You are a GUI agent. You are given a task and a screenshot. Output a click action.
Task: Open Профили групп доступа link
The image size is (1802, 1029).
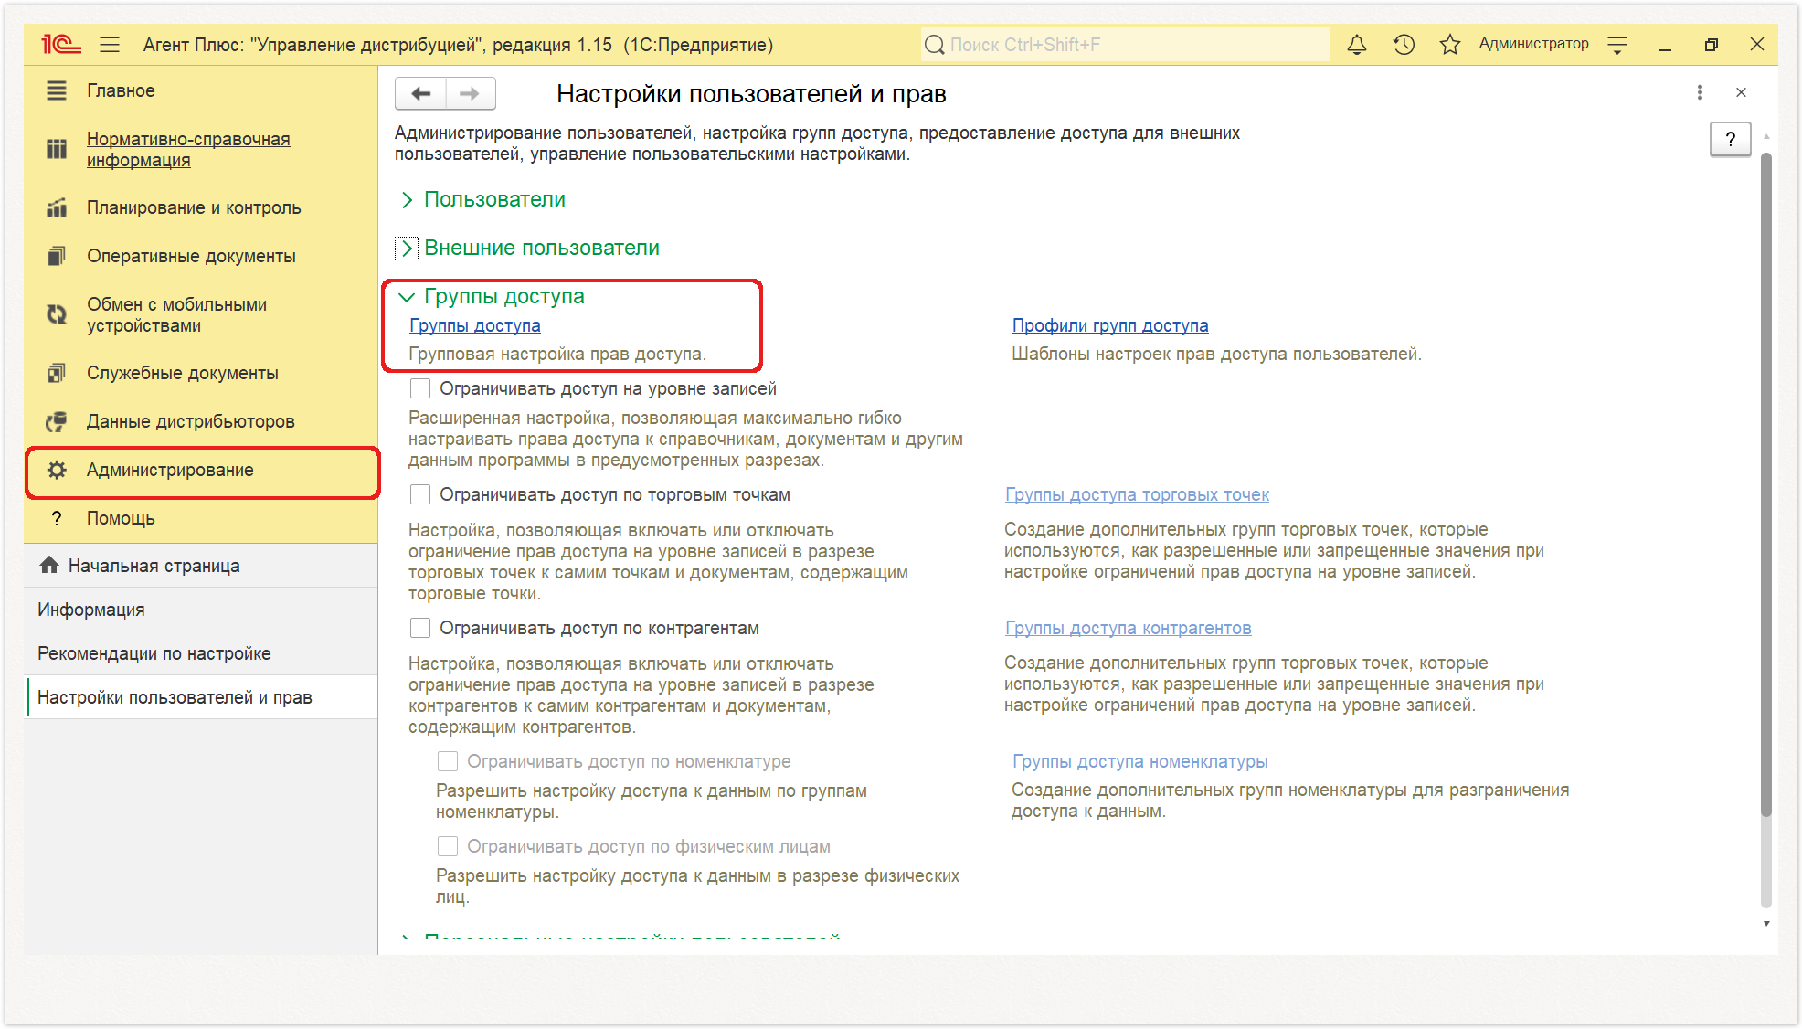pos(1110,325)
